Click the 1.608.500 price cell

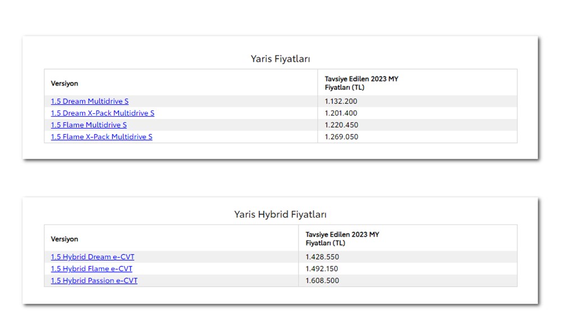point(324,280)
